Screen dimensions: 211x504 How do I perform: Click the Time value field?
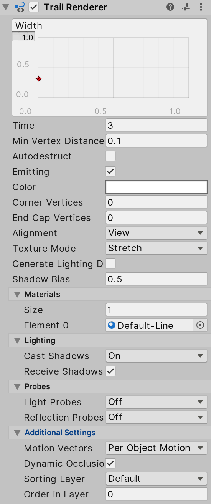click(x=157, y=125)
